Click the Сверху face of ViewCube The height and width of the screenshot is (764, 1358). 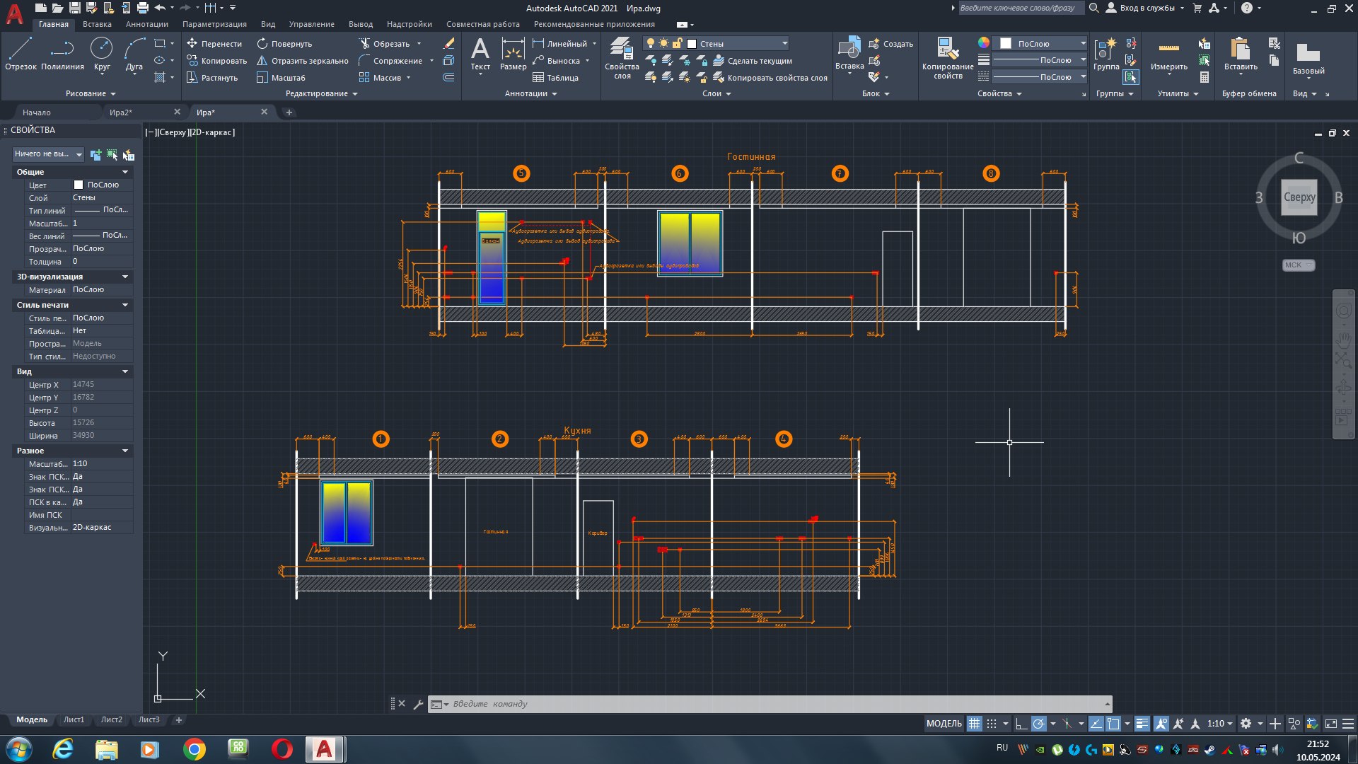pos(1299,197)
